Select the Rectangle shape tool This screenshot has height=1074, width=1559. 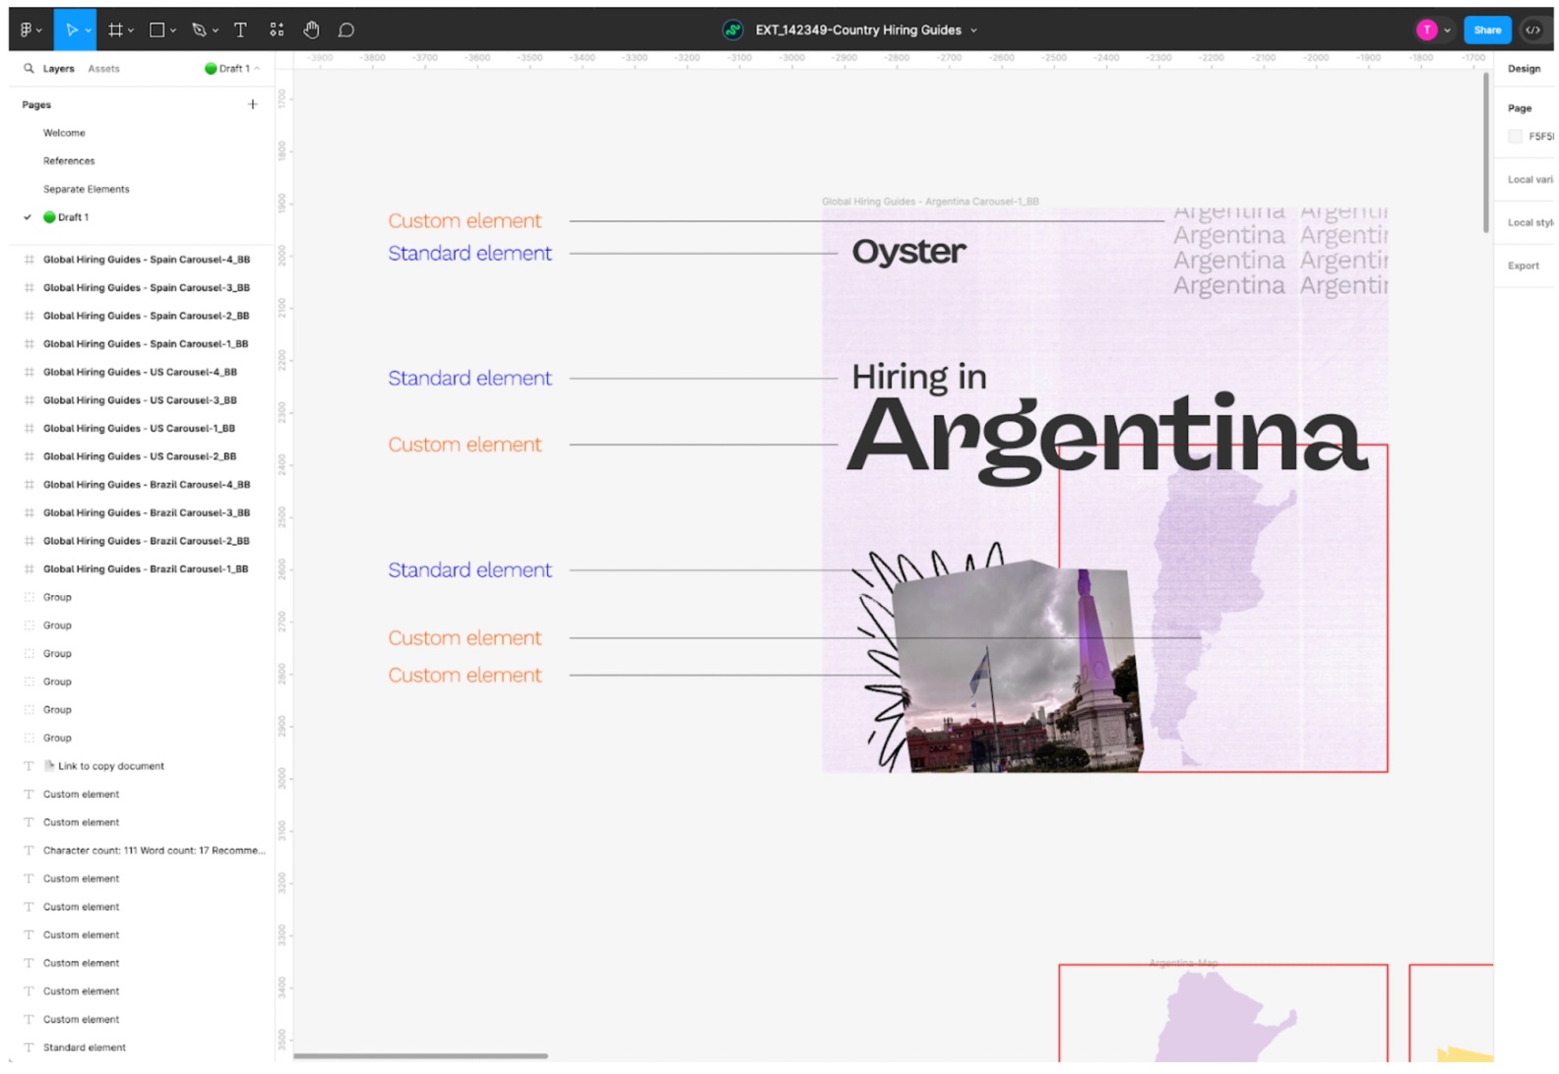pyautogui.click(x=156, y=30)
